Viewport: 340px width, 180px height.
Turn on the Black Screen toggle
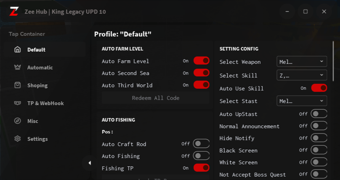[319, 150]
